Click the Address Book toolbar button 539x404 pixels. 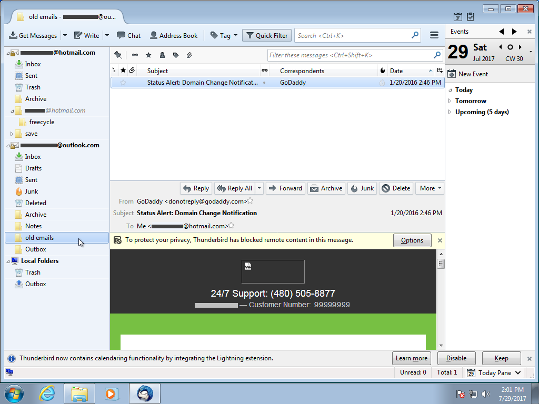point(174,35)
